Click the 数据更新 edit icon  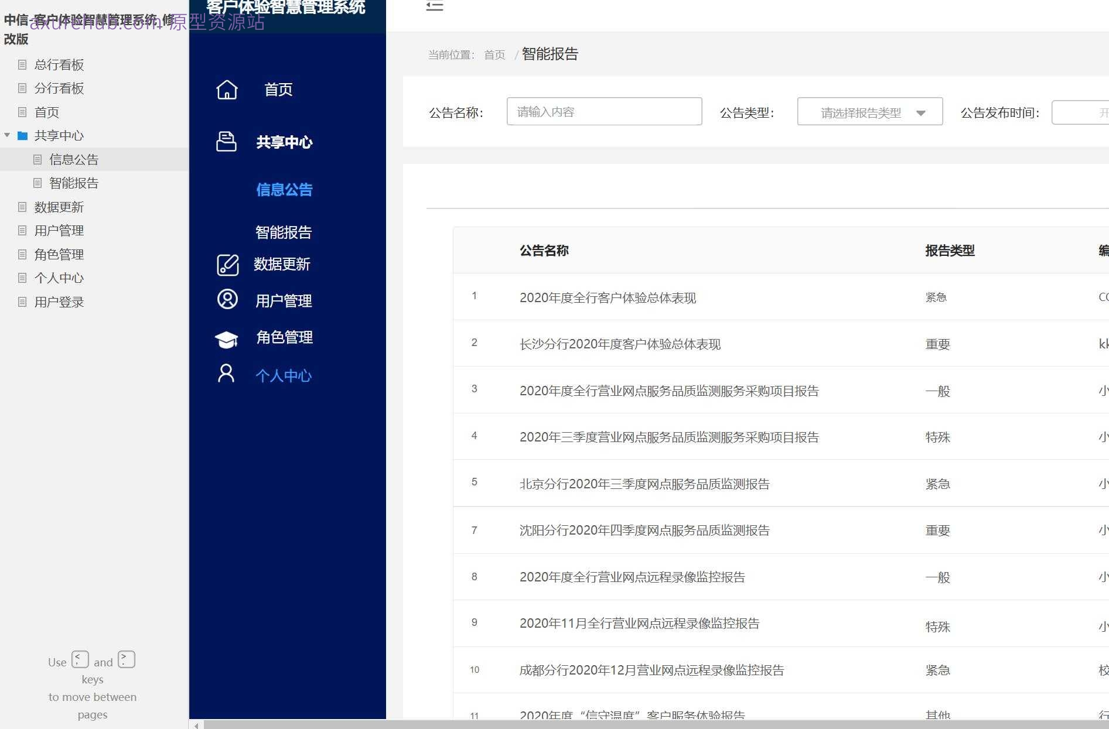click(227, 265)
